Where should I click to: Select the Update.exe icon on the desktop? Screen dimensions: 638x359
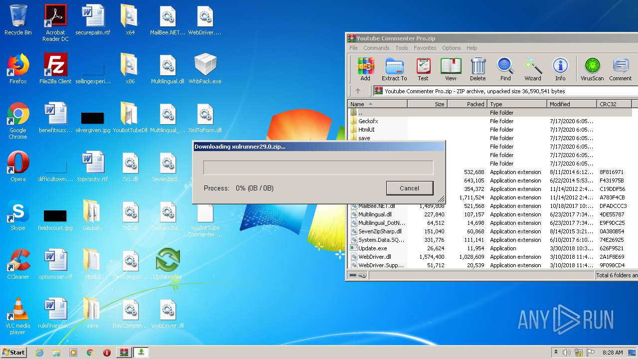[x=167, y=264]
